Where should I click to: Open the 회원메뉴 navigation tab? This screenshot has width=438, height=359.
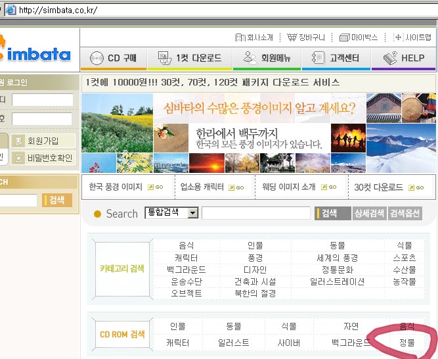[x=267, y=59]
